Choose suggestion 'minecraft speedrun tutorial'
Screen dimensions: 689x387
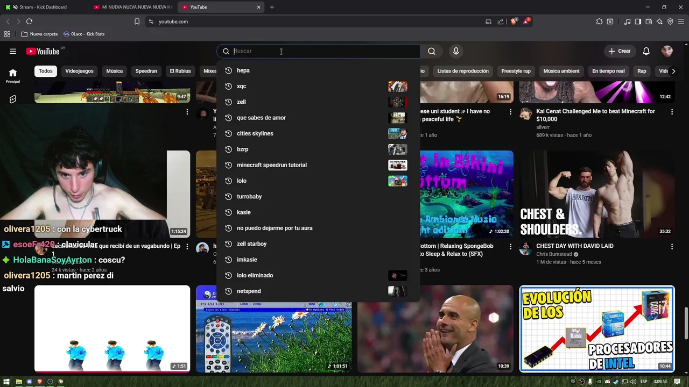tap(318, 165)
